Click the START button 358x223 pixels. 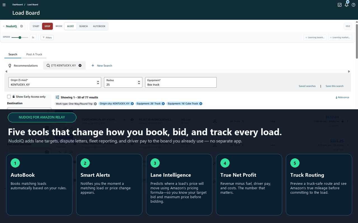(x=36, y=26)
